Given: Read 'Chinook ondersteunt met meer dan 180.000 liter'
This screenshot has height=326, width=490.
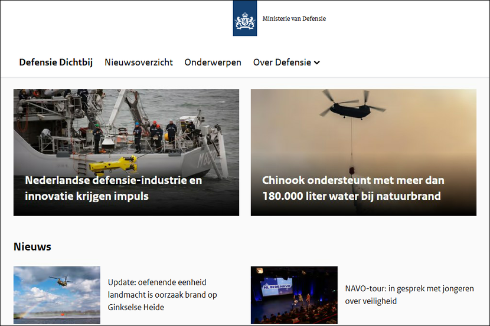Looking at the screenshot, I should (353, 188).
